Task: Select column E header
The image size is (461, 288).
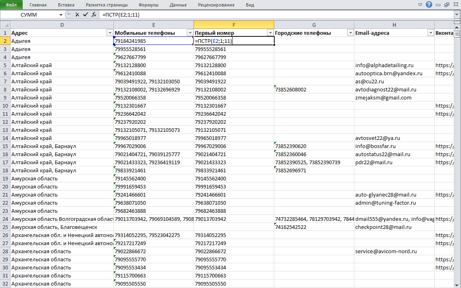Action: (154, 25)
